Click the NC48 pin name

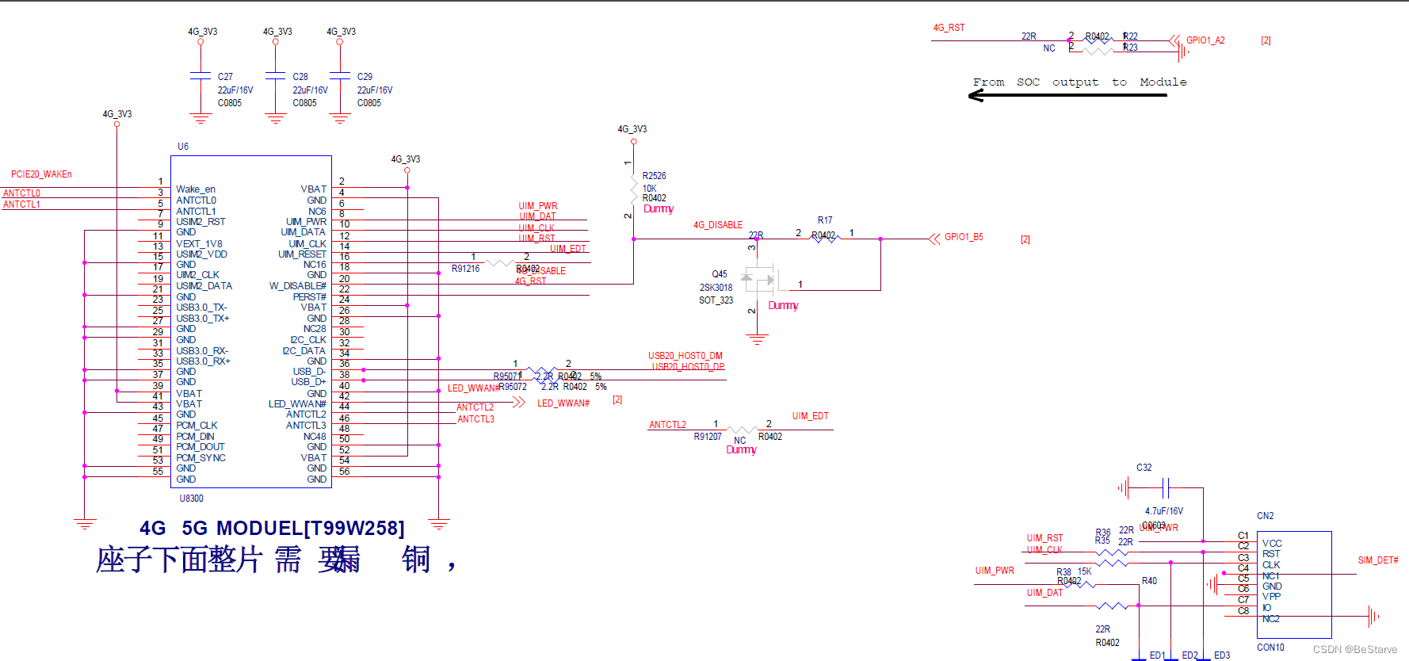click(315, 437)
